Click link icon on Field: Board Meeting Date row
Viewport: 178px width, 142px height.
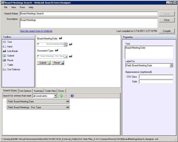click(x=67, y=101)
